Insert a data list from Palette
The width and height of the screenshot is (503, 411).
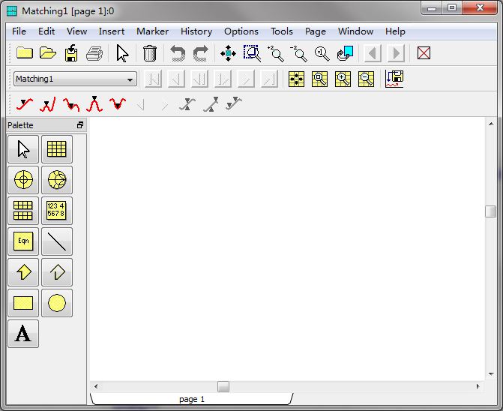click(57, 211)
